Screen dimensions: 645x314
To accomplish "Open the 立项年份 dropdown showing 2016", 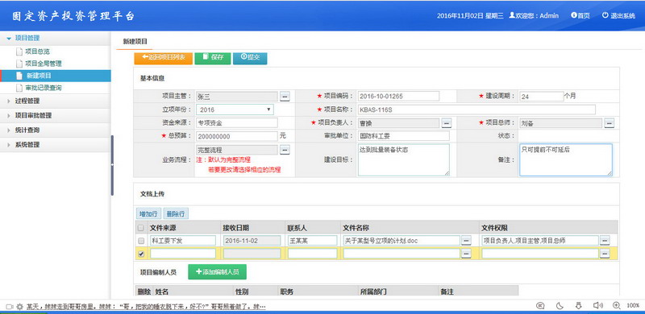I will 235,109.
